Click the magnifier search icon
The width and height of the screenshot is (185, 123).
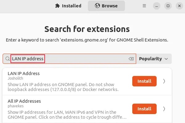point(7,59)
